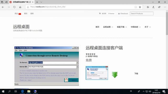Open Task View from taskbar
The width and height of the screenshot is (168, 94).
(x=16, y=91)
